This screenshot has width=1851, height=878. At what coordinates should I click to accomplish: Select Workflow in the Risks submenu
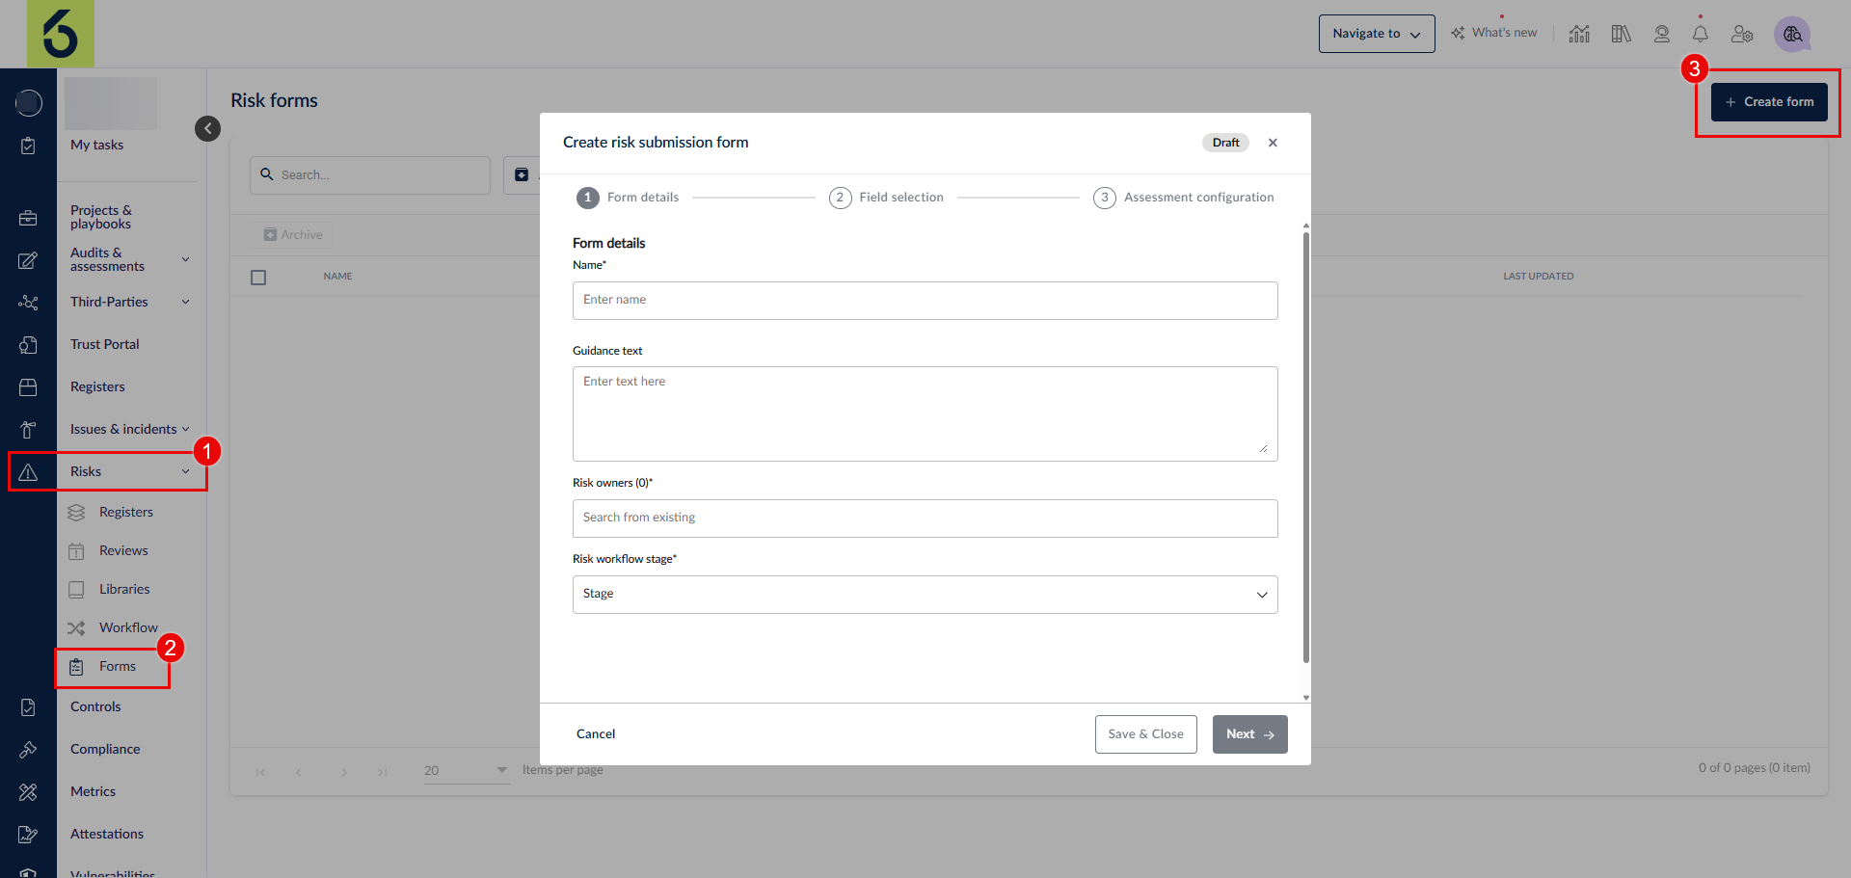tap(128, 628)
